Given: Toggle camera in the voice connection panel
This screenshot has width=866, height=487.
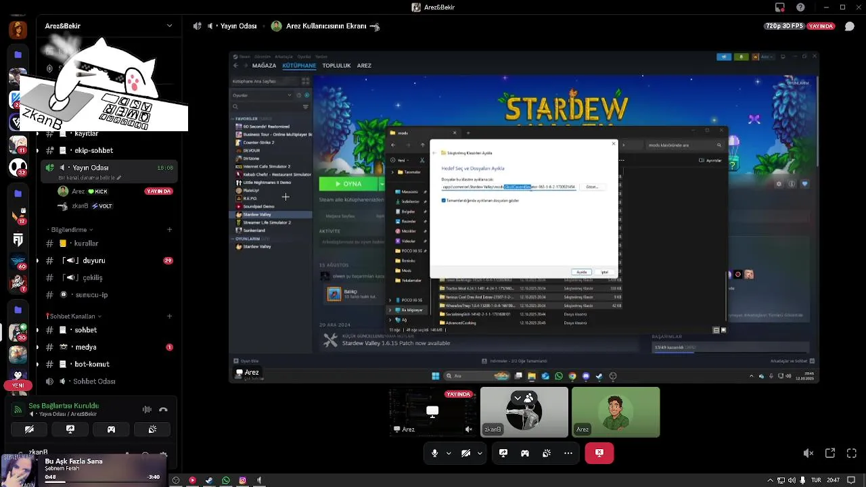Looking at the screenshot, I should [29, 429].
